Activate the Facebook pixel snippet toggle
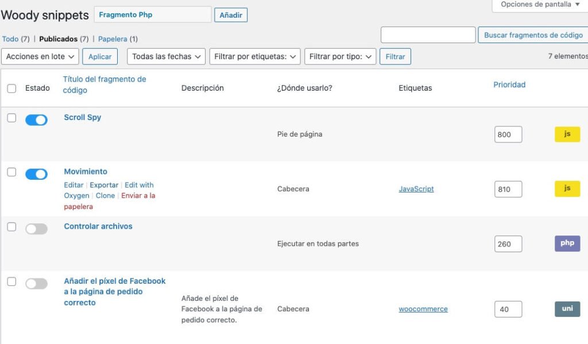588x344 pixels. (36, 283)
